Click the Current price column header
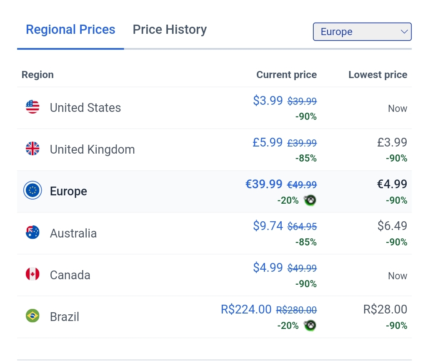 pos(286,75)
